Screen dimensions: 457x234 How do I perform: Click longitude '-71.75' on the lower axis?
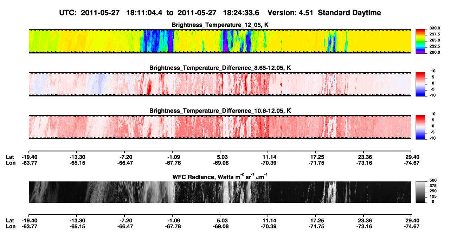pos(317,226)
